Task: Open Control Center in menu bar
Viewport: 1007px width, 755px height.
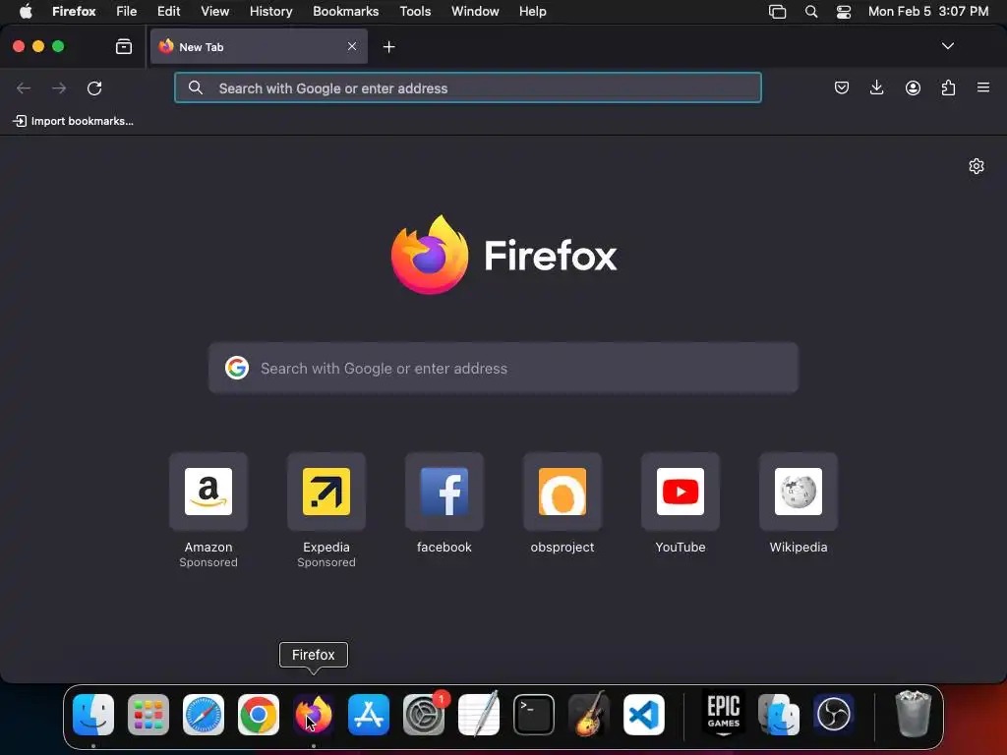Action: (844, 12)
